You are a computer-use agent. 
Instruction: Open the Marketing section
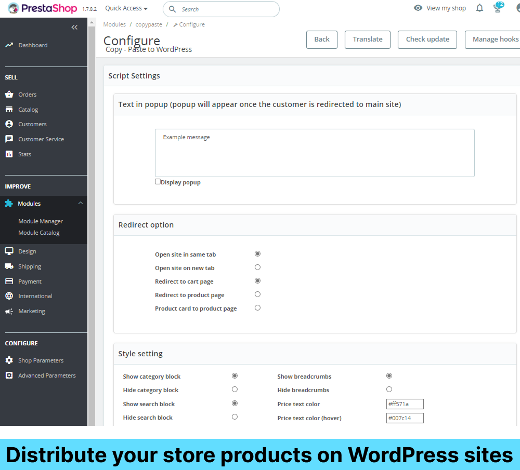pyautogui.click(x=31, y=311)
